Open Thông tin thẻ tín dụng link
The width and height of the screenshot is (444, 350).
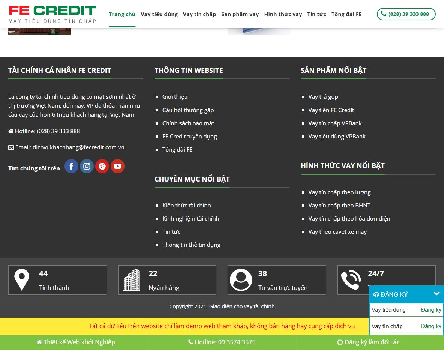(x=191, y=245)
